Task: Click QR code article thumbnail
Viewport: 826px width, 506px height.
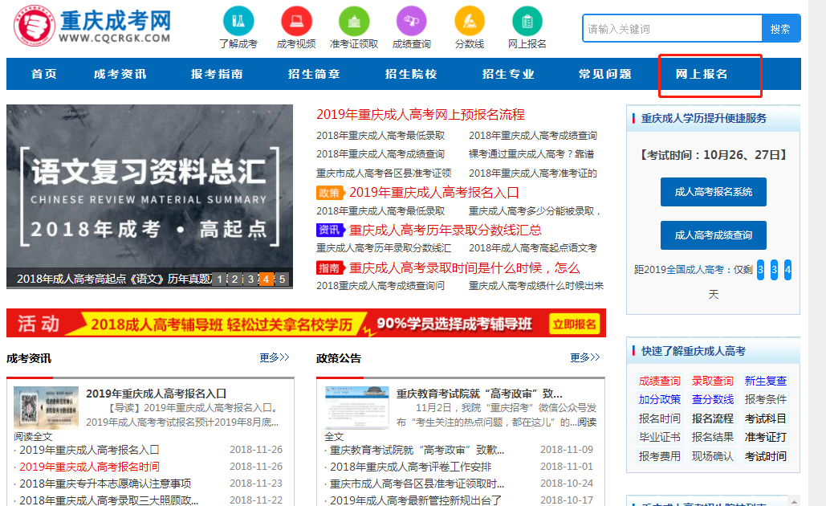Action: [x=46, y=407]
